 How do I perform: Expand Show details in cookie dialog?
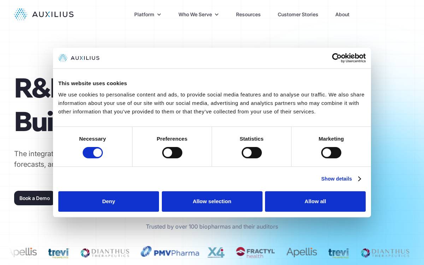pyautogui.click(x=341, y=179)
